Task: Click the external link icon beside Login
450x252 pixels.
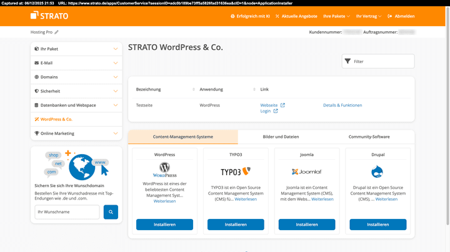Action: (x=276, y=111)
